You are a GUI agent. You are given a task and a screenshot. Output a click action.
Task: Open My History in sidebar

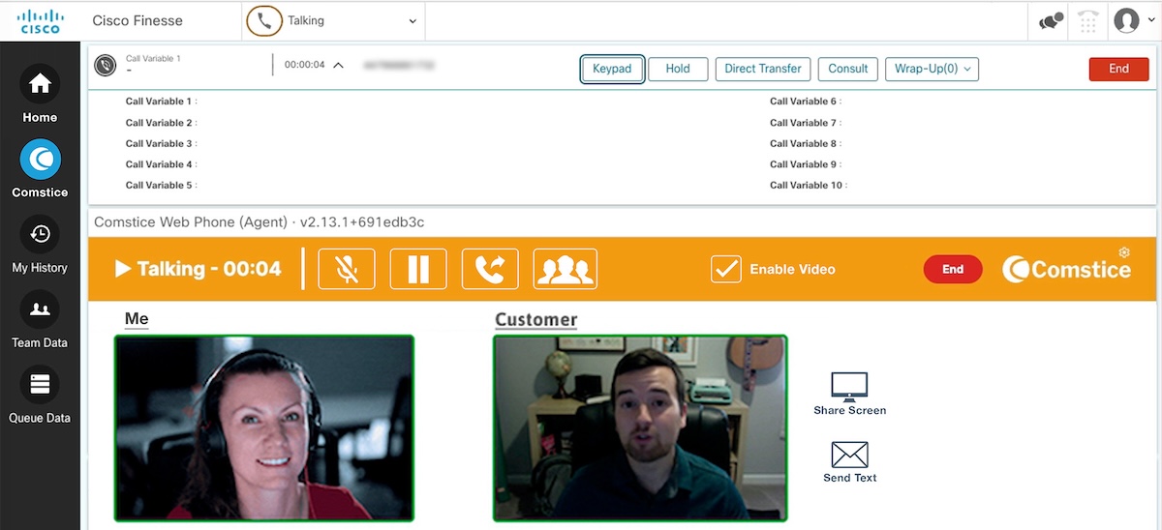pyautogui.click(x=40, y=245)
